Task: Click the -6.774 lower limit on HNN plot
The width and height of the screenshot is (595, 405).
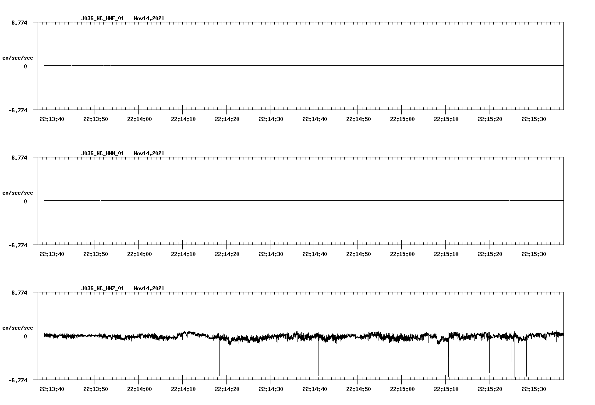Action: (x=18, y=245)
